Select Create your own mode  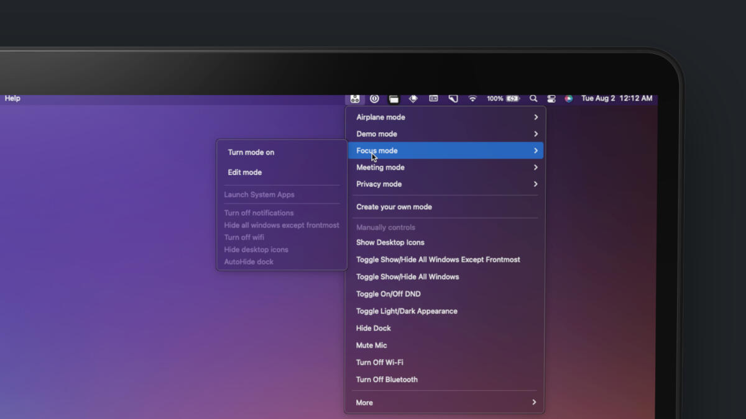coord(394,207)
